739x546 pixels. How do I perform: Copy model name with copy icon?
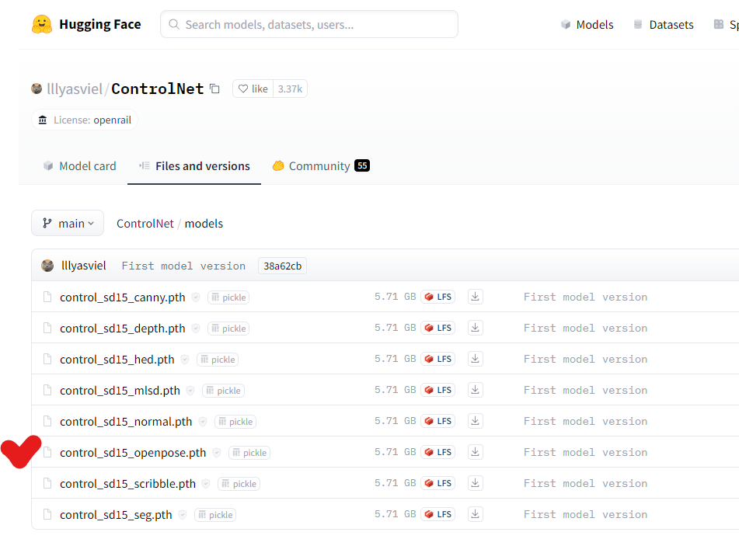(x=215, y=89)
